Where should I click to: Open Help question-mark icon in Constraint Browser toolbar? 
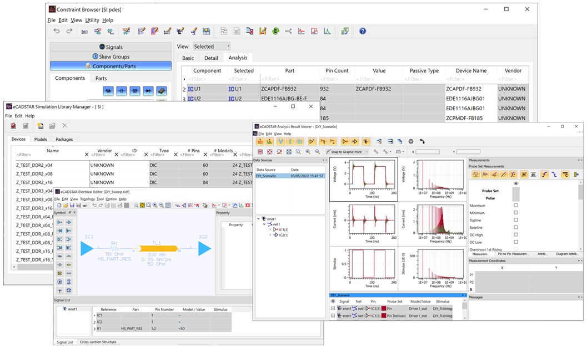coord(363,31)
